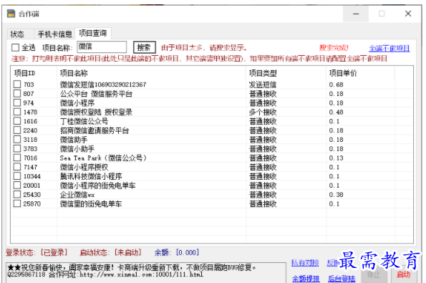The height and width of the screenshot is (283, 426).
Task: Check the box for project 807
Action: [x=17, y=94]
